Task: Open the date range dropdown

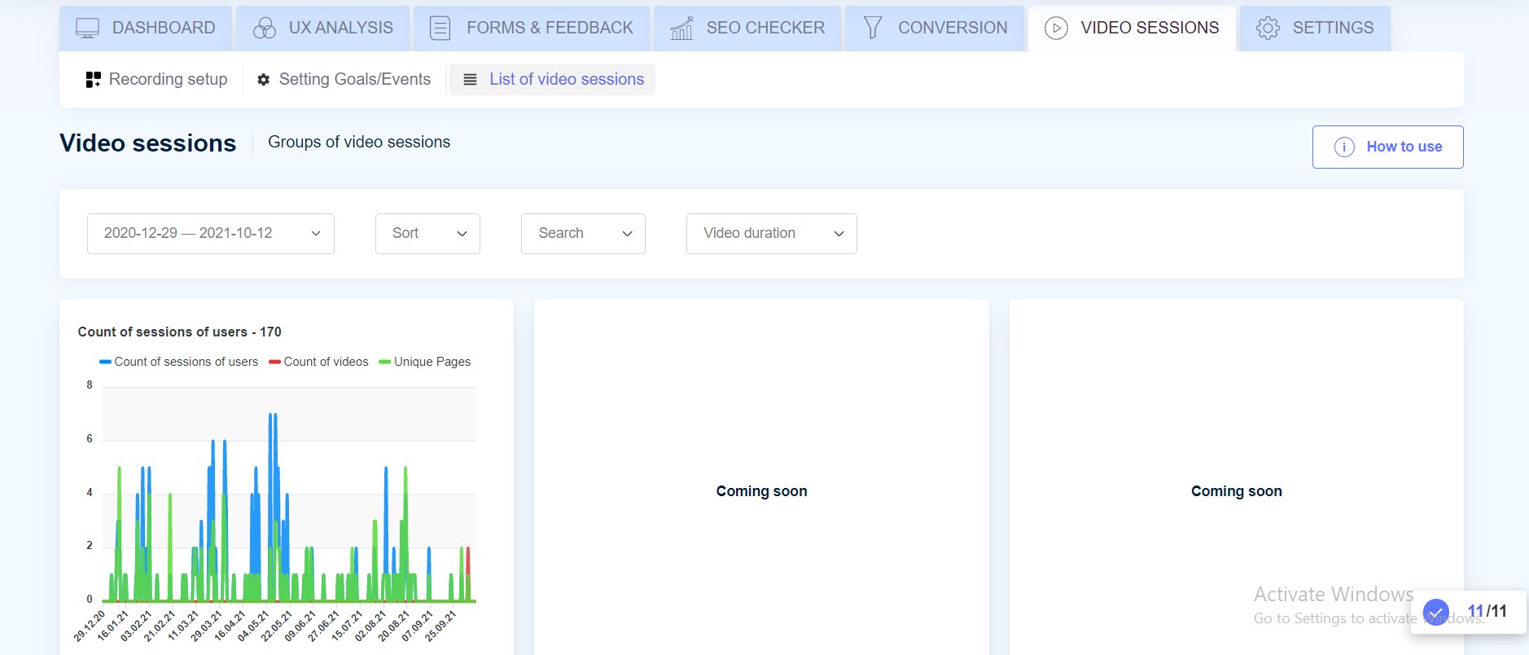Action: (x=210, y=234)
